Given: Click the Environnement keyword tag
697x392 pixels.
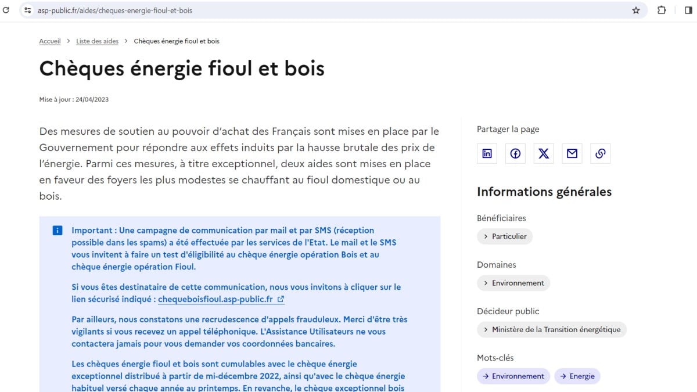Looking at the screenshot, I should point(513,376).
